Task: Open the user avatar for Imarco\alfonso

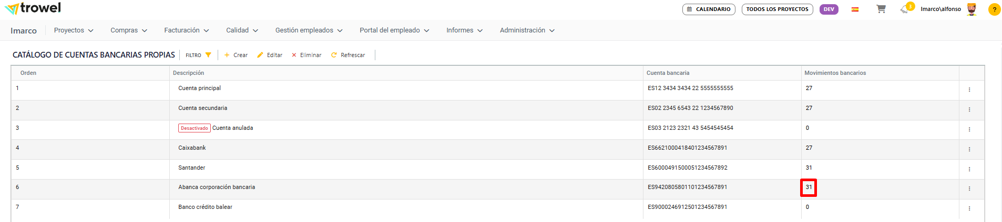Action: pyautogui.click(x=972, y=9)
